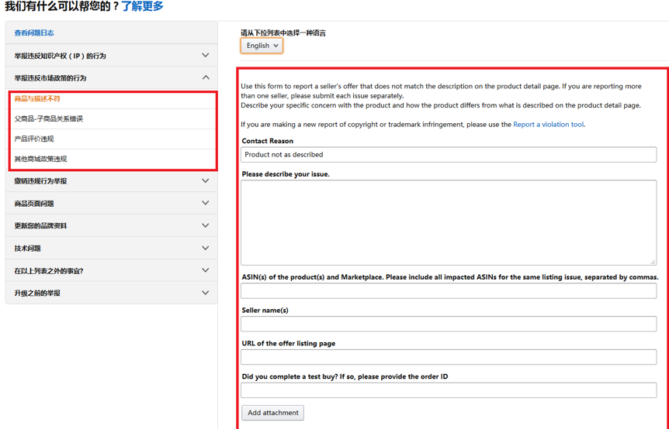Select 其他商城政策违规 from the list
The width and height of the screenshot is (669, 429).
pos(40,160)
